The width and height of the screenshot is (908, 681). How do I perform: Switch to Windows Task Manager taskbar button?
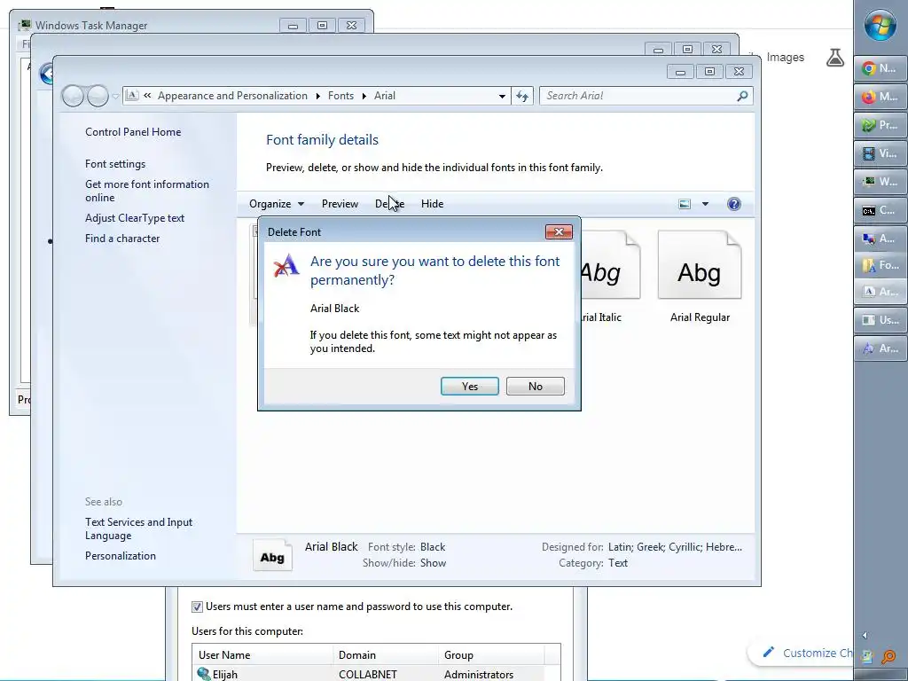coord(881,182)
